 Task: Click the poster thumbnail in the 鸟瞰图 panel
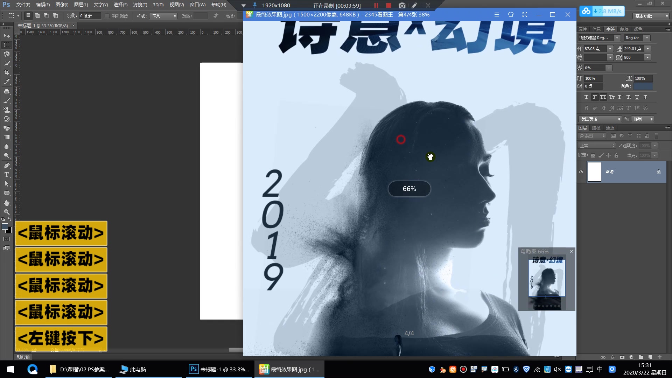(x=546, y=282)
